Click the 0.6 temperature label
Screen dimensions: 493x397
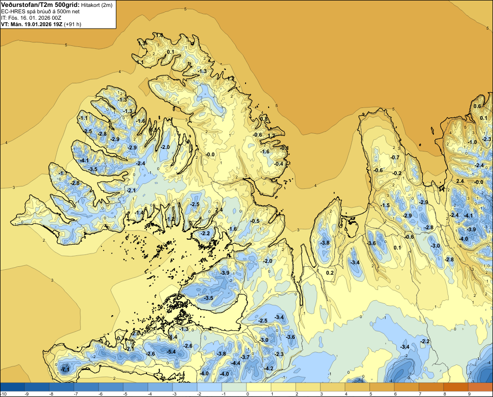click(x=477, y=106)
